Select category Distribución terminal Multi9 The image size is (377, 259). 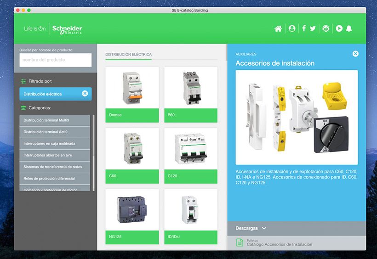click(55, 120)
